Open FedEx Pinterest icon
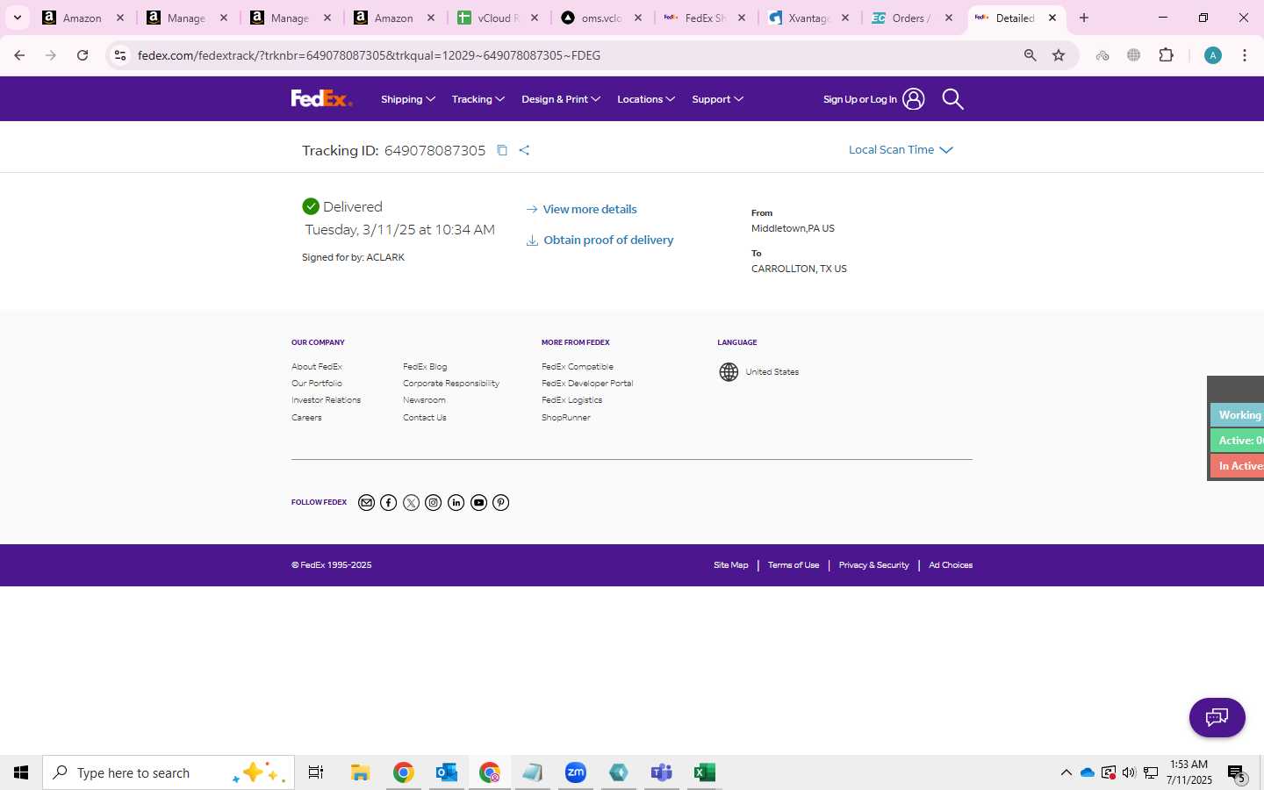The width and height of the screenshot is (1264, 790). (x=501, y=503)
